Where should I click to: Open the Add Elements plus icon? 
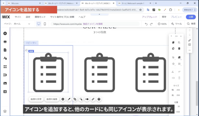coord(5,33)
